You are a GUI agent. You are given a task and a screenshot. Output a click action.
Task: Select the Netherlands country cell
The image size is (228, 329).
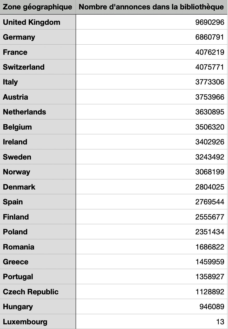(x=24, y=112)
